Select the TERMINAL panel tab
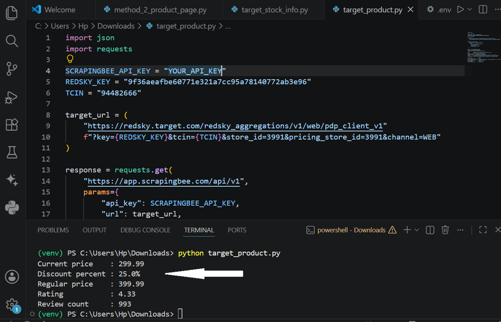Viewport: 501px width, 322px height. [x=199, y=230]
